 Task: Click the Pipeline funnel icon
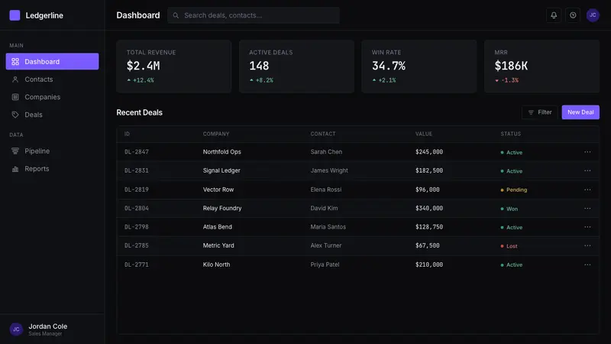click(x=15, y=151)
